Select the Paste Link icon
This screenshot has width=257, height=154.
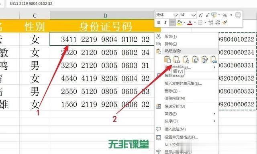pos(214,59)
